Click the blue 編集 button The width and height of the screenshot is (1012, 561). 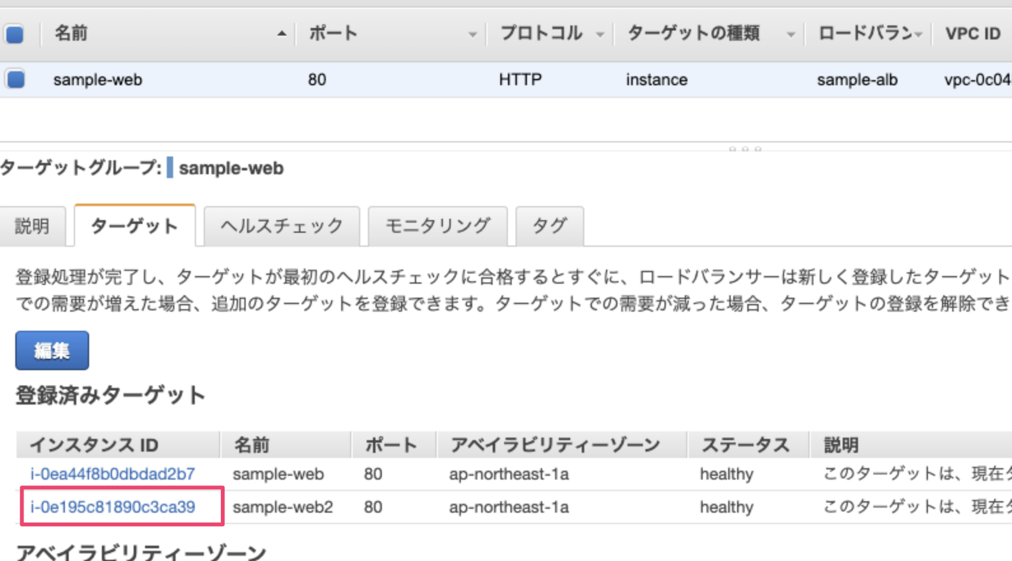(52, 350)
